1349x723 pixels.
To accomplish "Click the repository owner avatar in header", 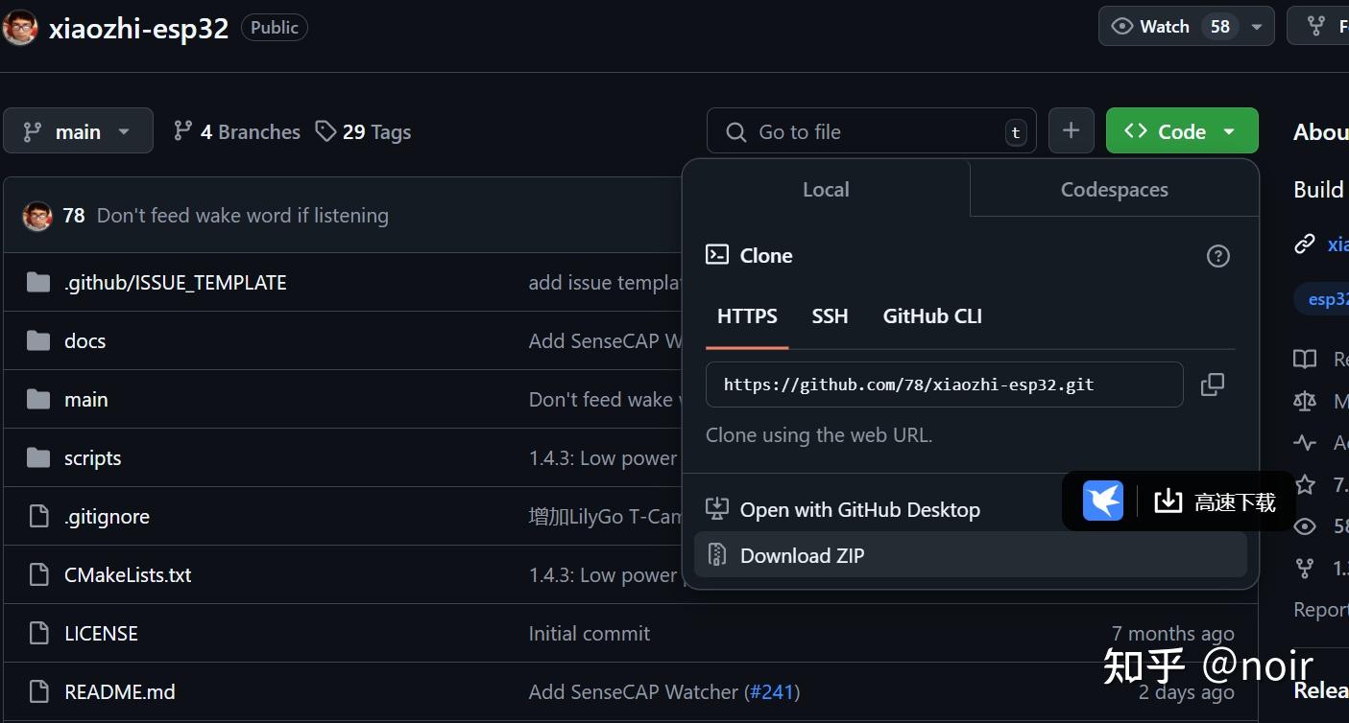I will click(x=20, y=27).
